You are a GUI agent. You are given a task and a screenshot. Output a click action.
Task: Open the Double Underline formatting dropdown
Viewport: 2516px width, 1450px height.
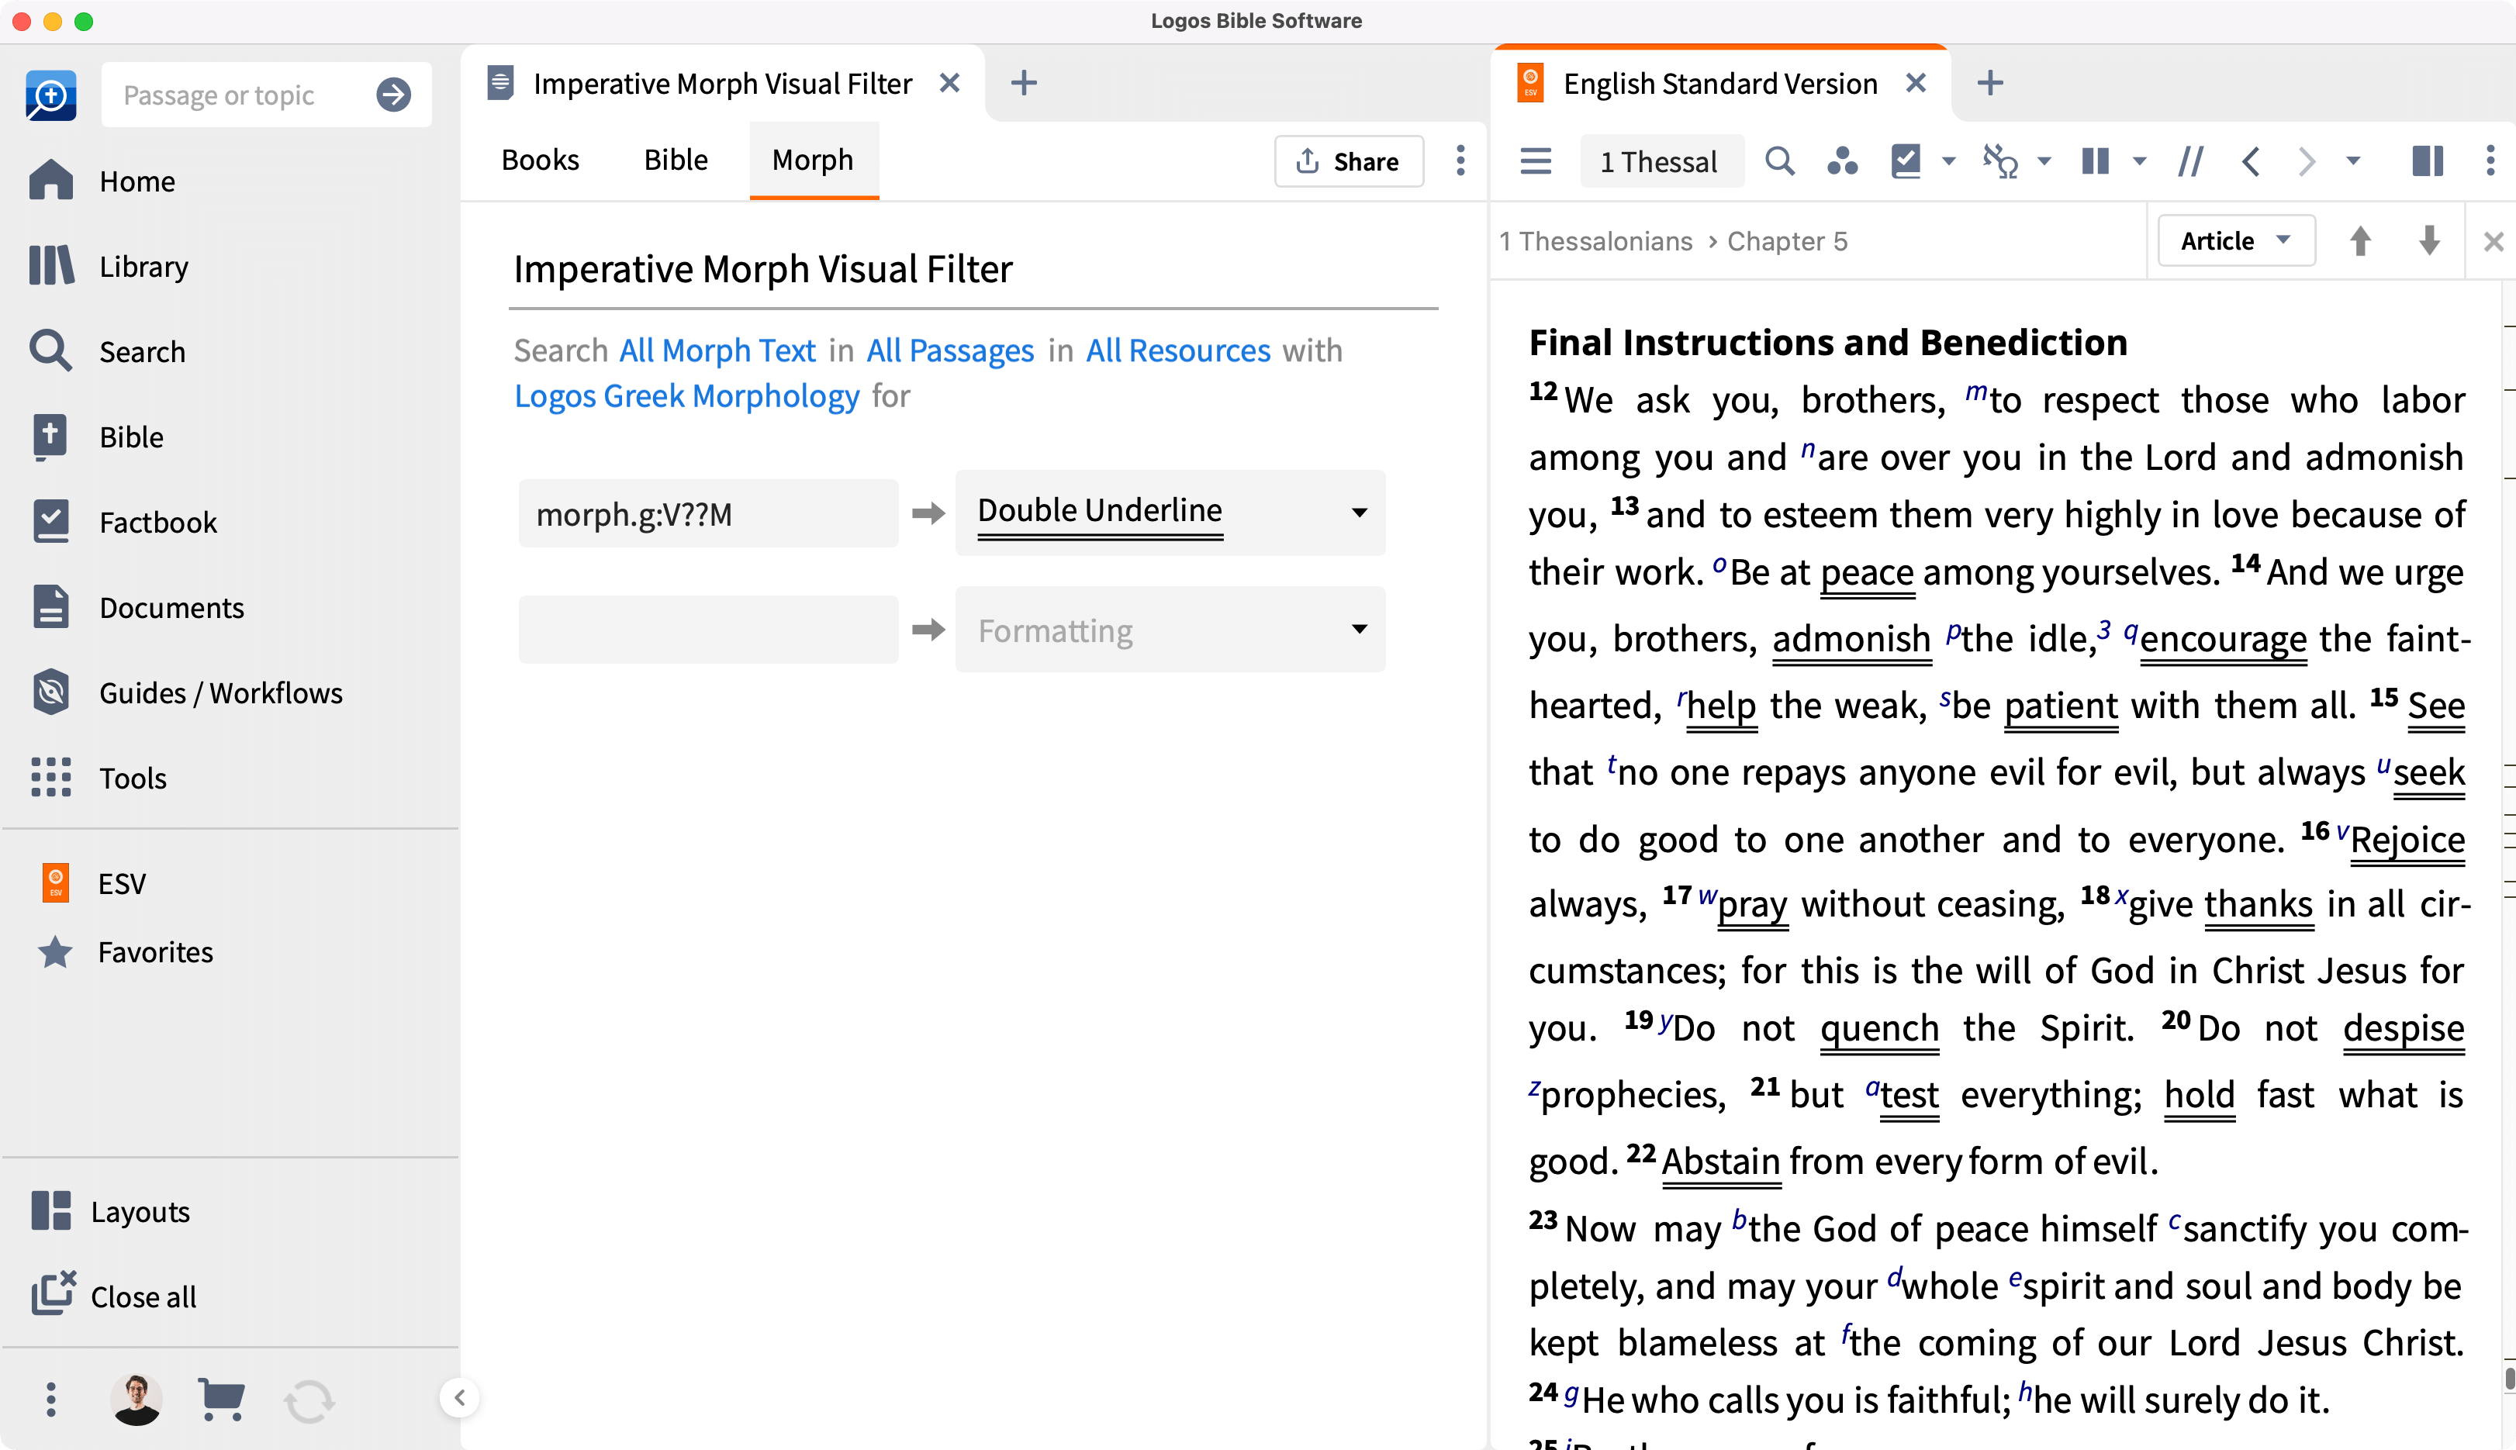tap(1170, 512)
